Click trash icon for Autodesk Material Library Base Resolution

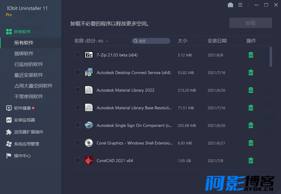pyautogui.click(x=251, y=107)
